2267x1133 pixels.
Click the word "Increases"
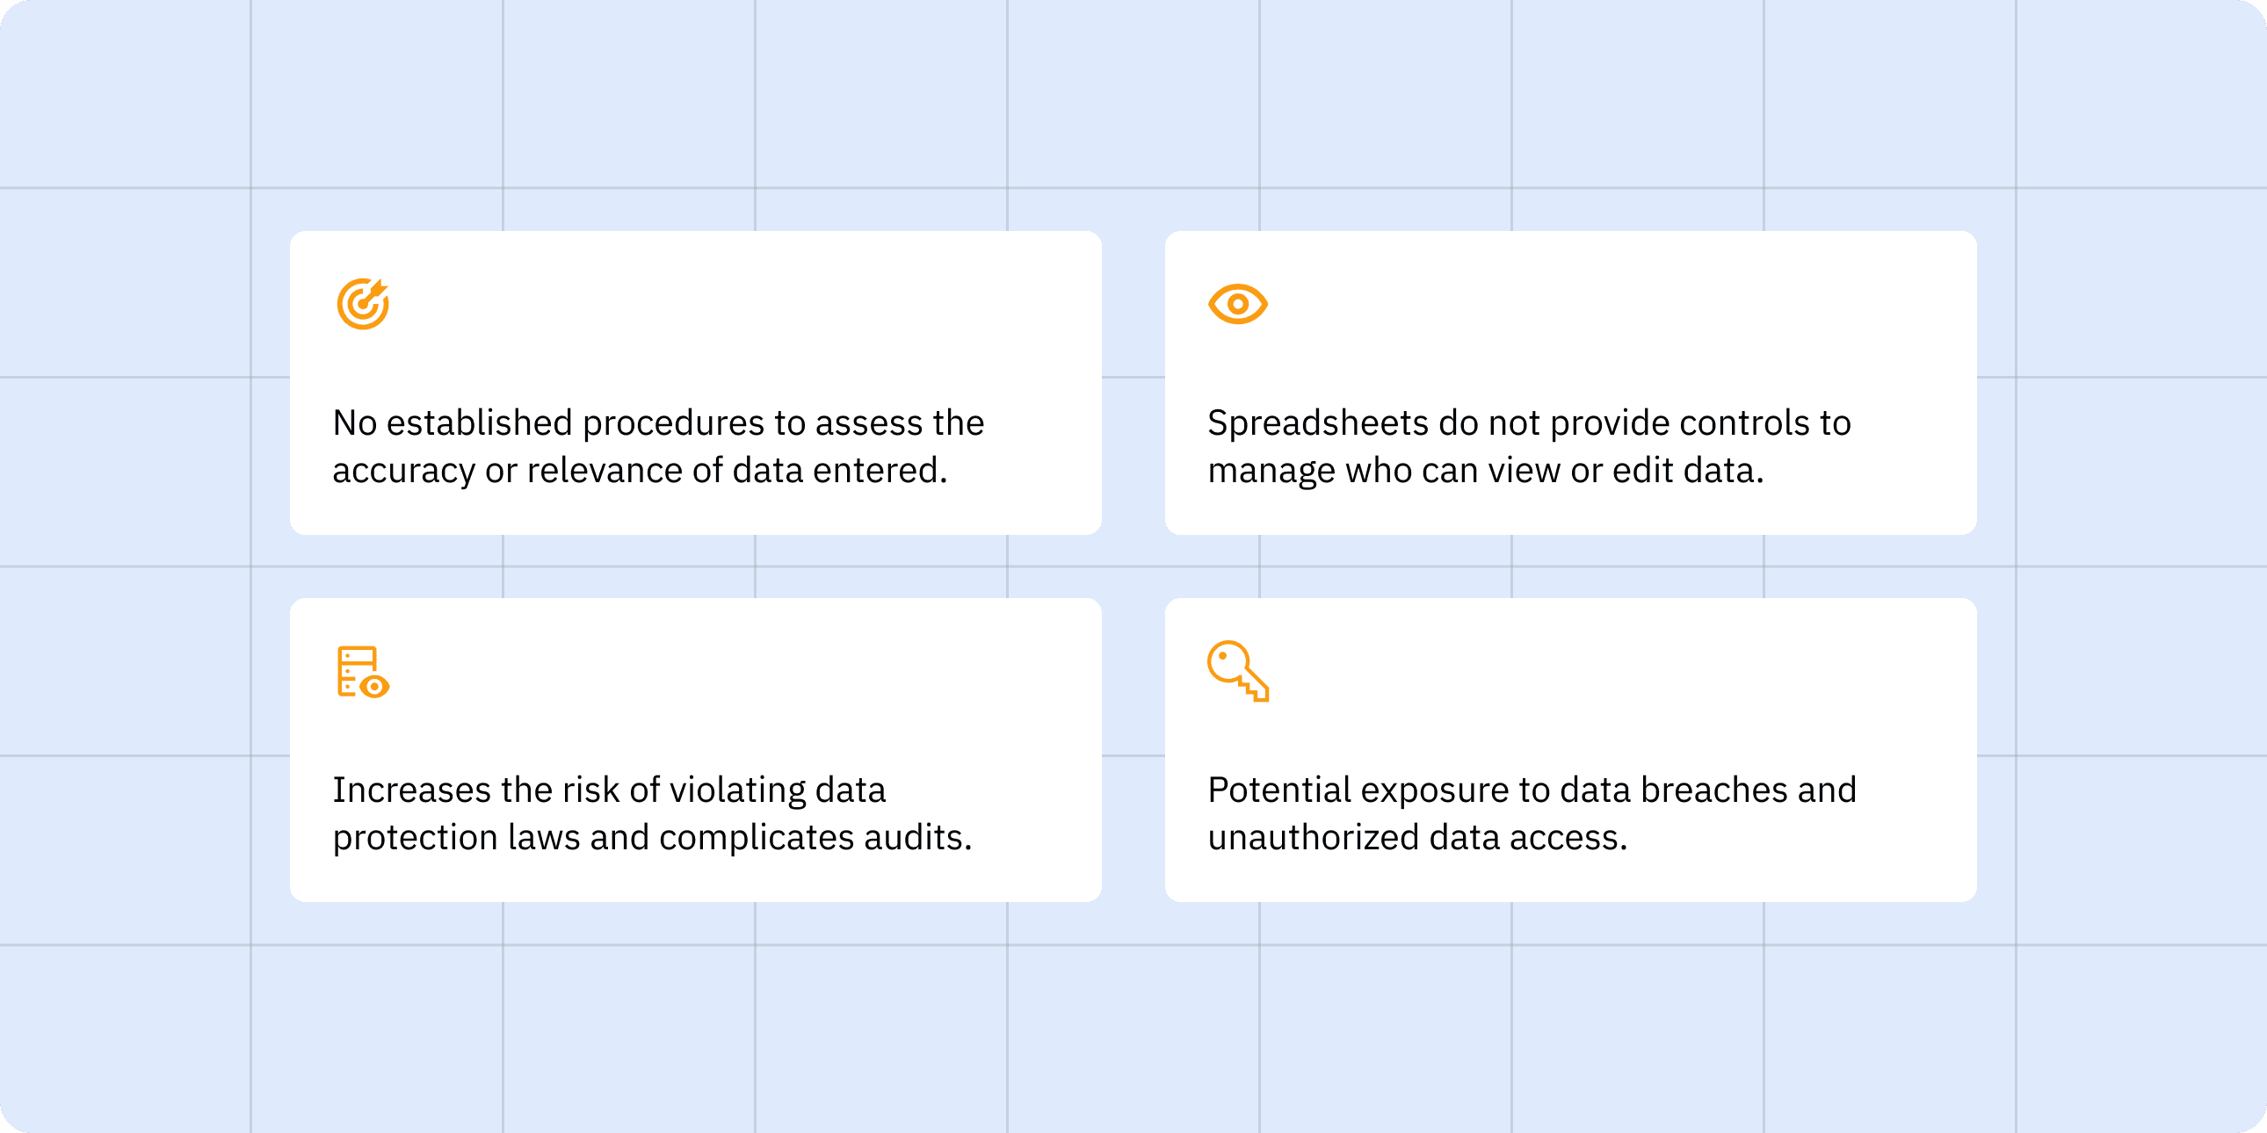click(412, 790)
